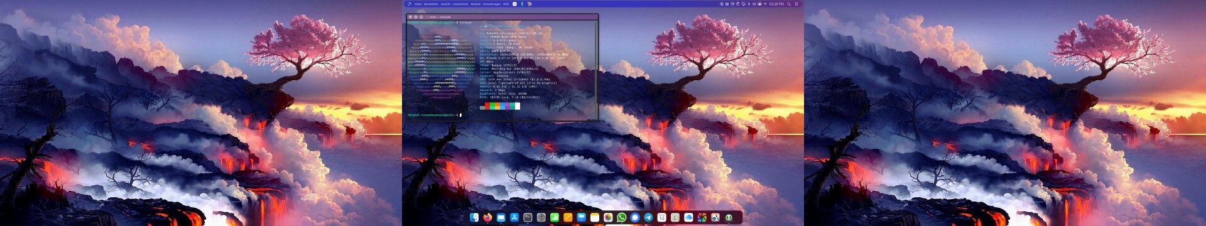Open the battery tray icon

click(x=759, y=4)
